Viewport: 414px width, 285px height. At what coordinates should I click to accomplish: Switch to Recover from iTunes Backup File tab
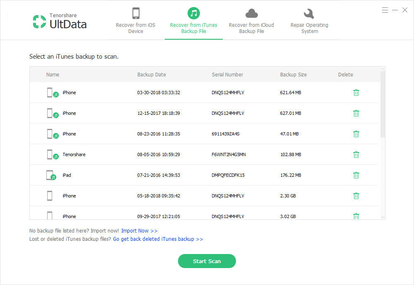click(193, 21)
